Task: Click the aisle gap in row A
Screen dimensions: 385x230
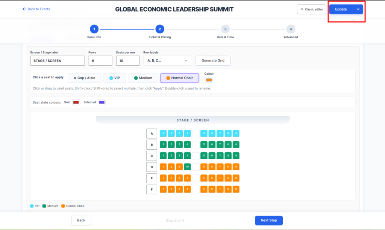Action: point(196,134)
